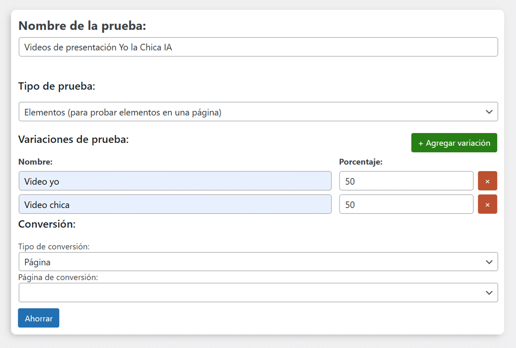
Task: Click the Variaciones de prueba heading
Action: click(73, 140)
